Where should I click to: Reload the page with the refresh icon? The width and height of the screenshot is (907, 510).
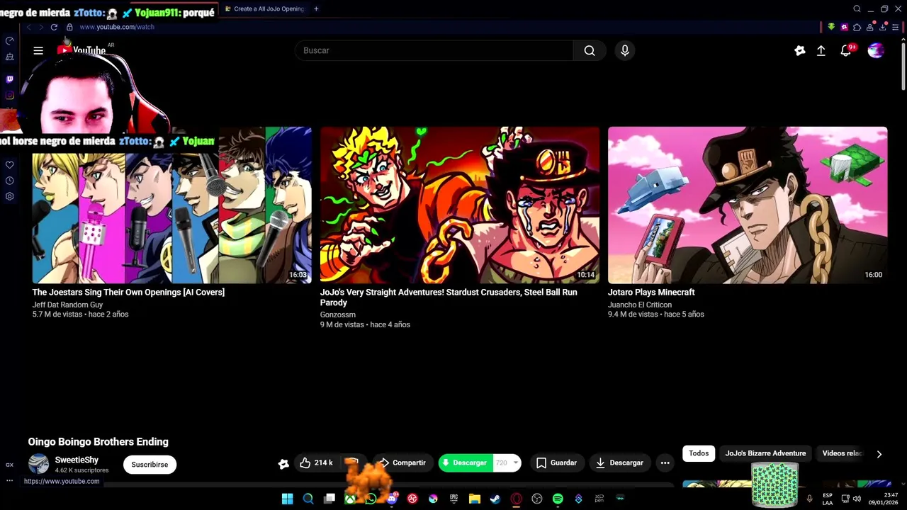tap(54, 27)
